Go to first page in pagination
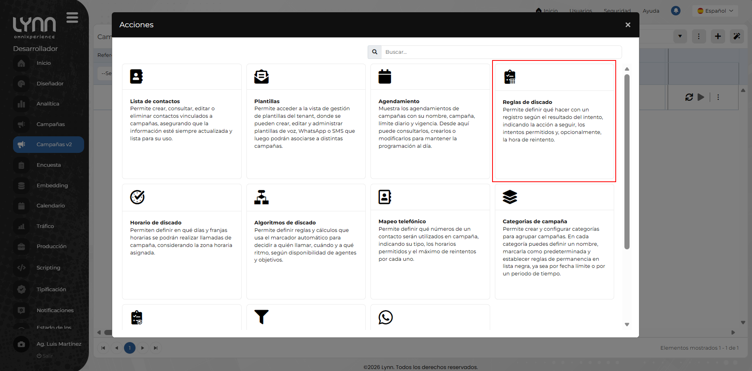 tap(103, 348)
